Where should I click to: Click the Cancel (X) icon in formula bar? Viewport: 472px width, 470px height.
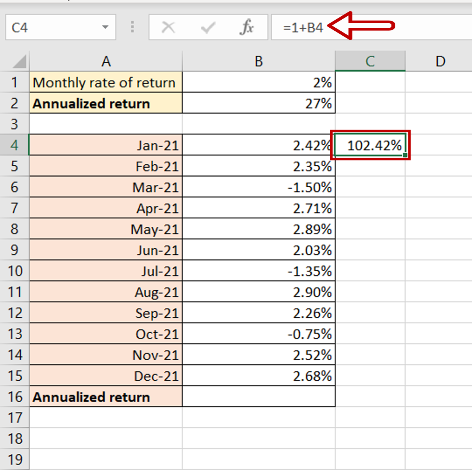pos(168,27)
